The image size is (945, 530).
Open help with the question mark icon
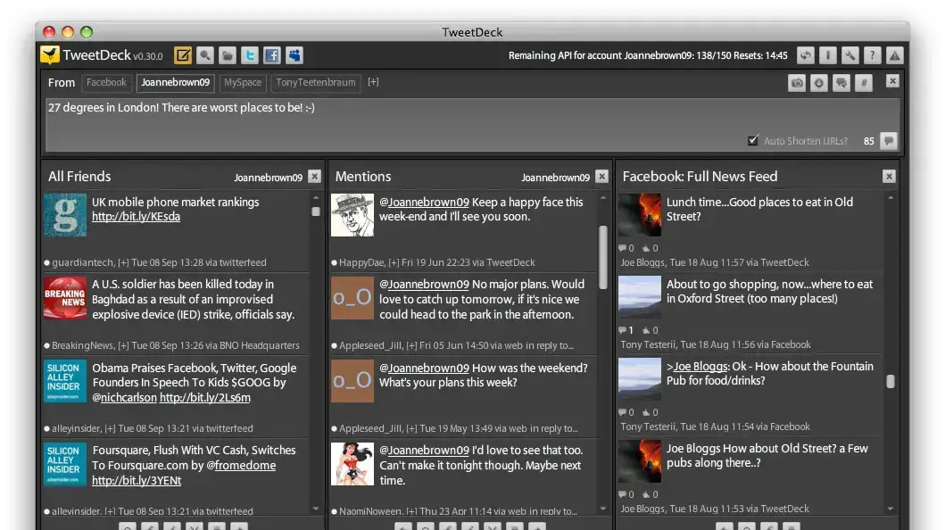coord(872,55)
